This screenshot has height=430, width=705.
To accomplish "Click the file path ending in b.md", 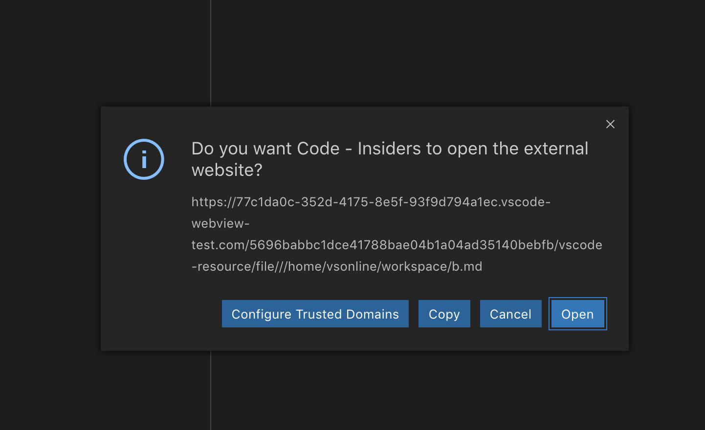I will pos(336,266).
